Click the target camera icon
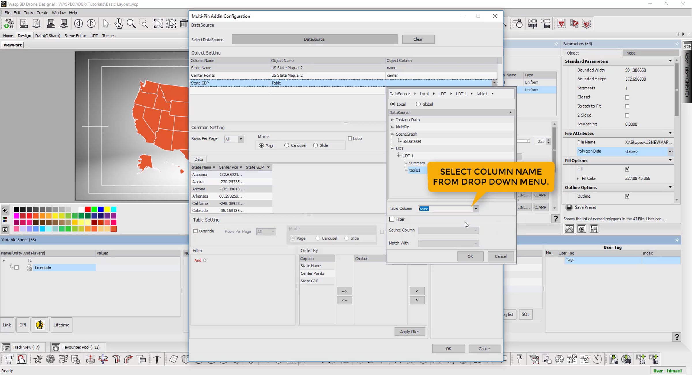The width and height of the screenshot is (692, 375). (x=532, y=24)
